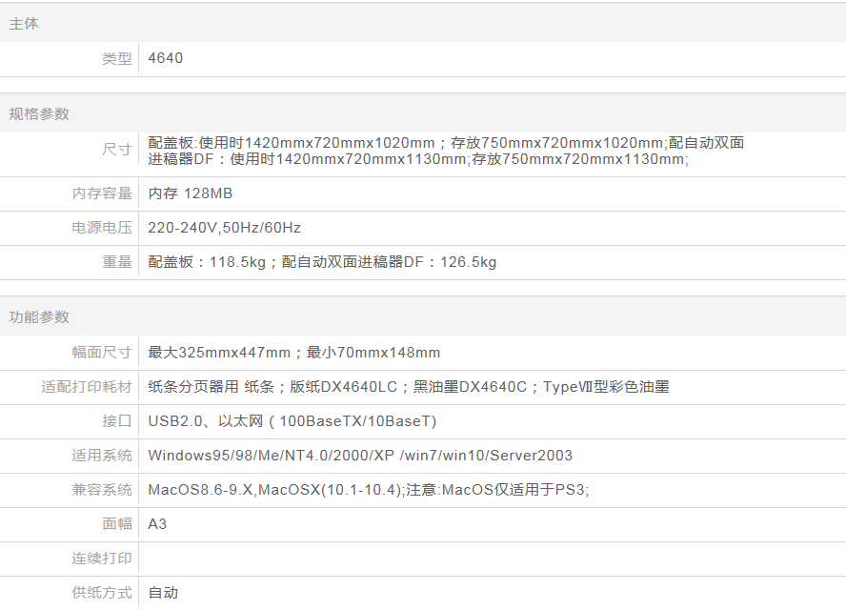Click the 内存容量 row label
The width and height of the screenshot is (846, 610).
click(x=102, y=193)
